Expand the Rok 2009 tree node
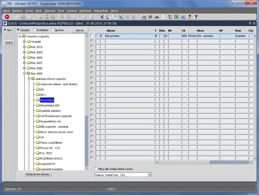This screenshot has height=195, width=259. tap(24, 52)
